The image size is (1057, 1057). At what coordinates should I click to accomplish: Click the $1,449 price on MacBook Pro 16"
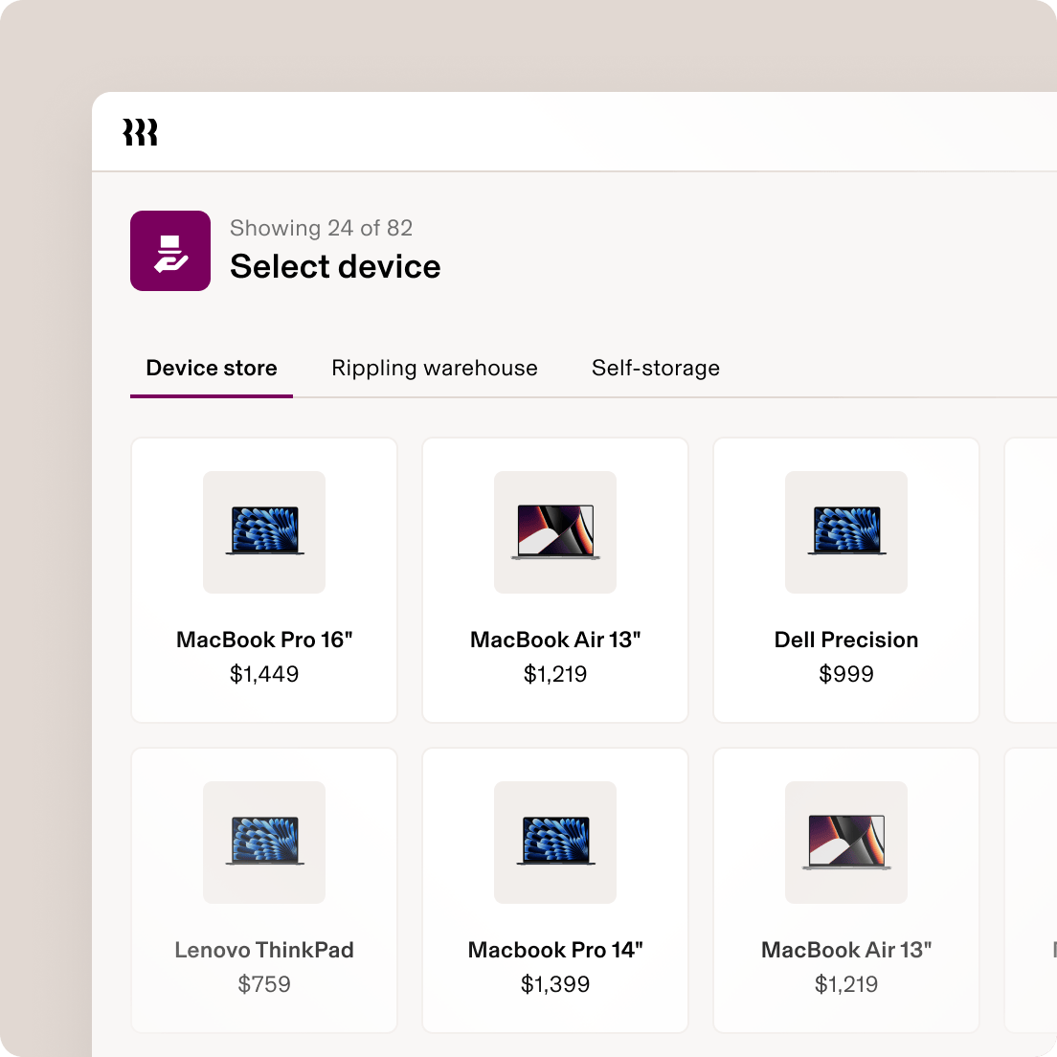tap(264, 674)
